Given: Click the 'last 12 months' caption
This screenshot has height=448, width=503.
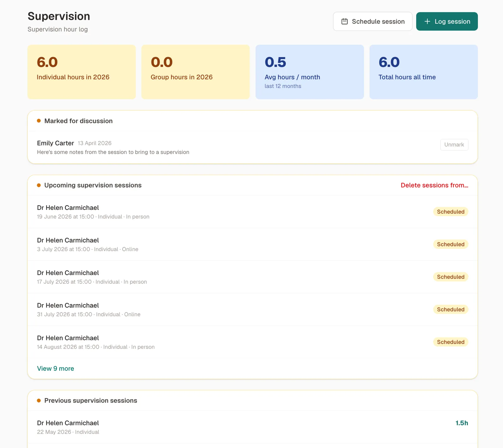Looking at the screenshot, I should click(283, 86).
